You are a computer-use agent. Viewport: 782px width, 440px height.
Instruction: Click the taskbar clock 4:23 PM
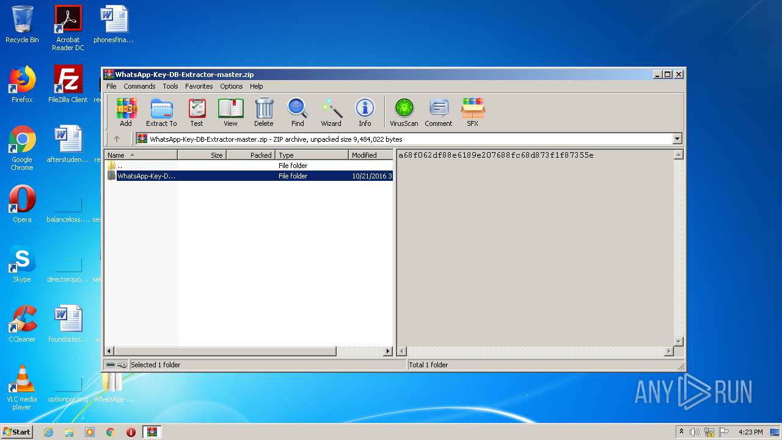click(x=750, y=432)
